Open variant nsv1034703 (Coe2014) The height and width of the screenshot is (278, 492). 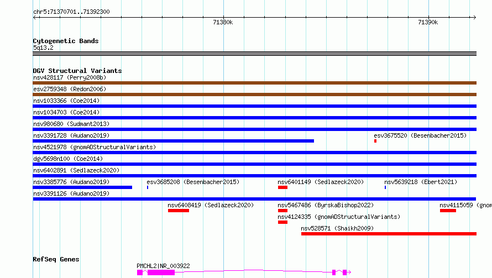pyautogui.click(x=66, y=112)
